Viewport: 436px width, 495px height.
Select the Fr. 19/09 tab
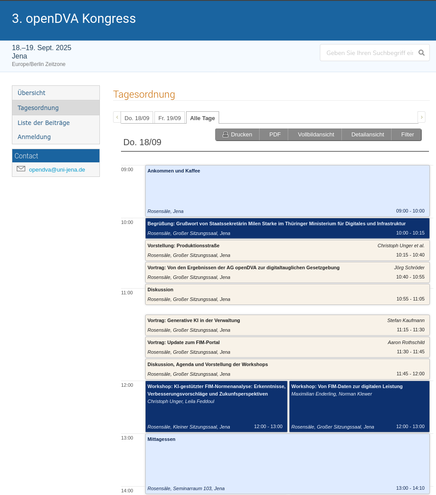click(169, 118)
